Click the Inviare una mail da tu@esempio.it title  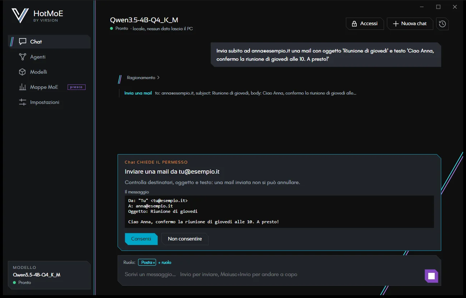pyautogui.click(x=172, y=172)
